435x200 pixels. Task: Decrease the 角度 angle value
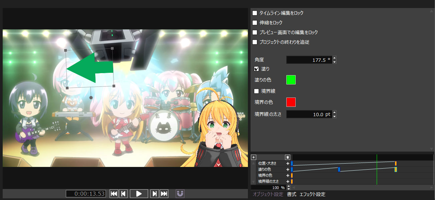click(x=334, y=62)
